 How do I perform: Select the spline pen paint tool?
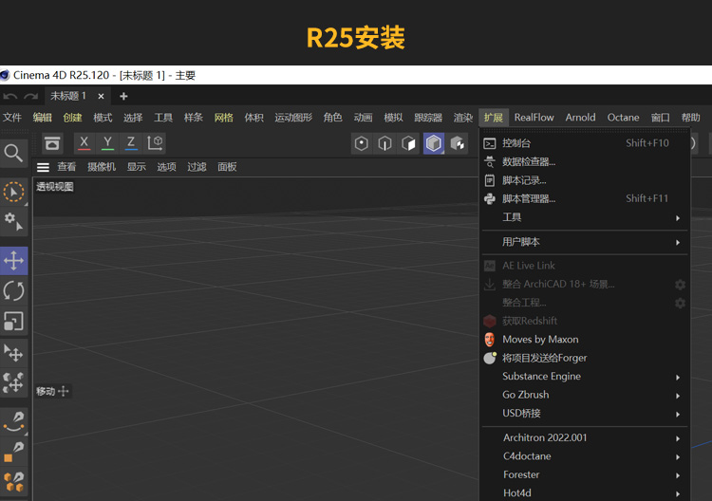pos(13,421)
